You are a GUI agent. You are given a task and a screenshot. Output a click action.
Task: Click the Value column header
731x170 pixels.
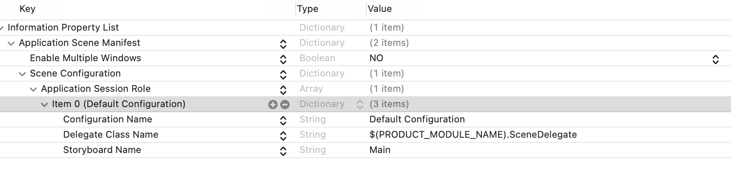[x=380, y=9]
